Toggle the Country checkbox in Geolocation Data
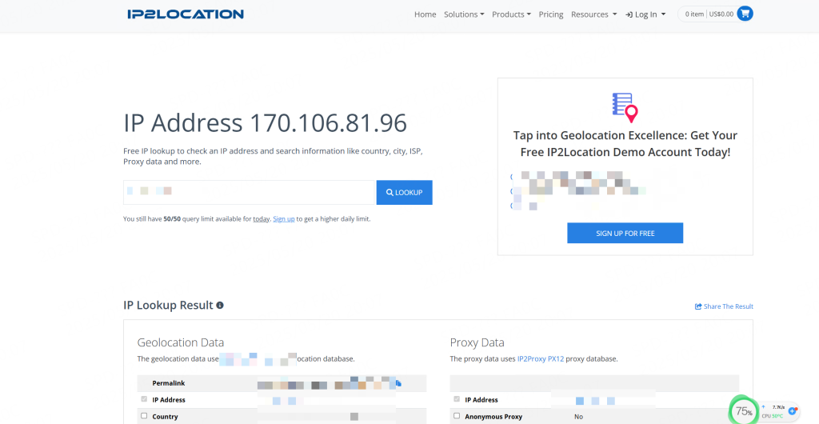819x424 pixels. pos(144,416)
